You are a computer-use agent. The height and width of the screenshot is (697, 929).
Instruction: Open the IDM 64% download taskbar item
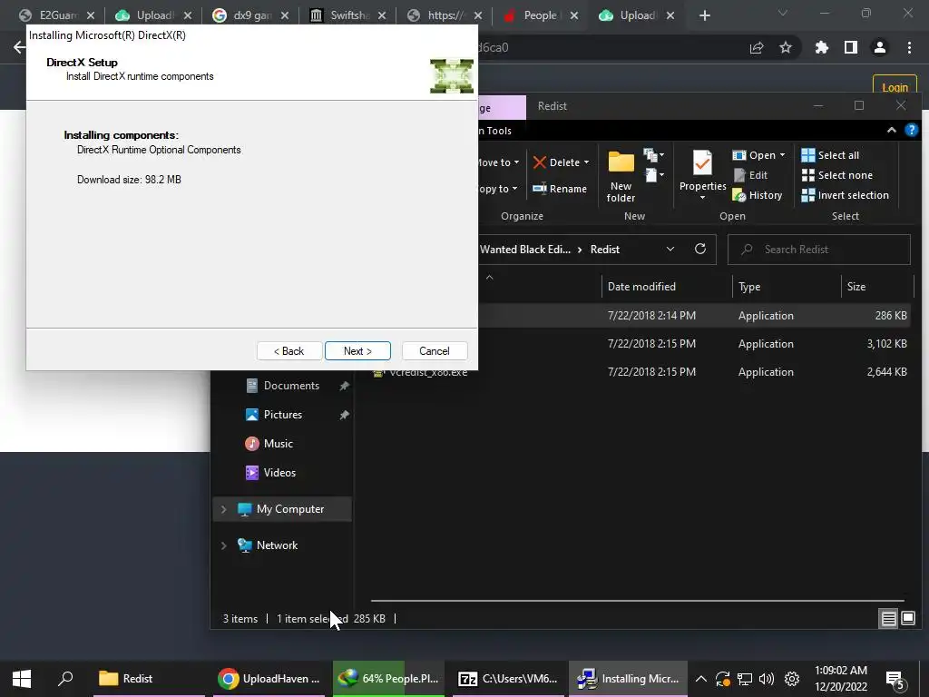388,679
